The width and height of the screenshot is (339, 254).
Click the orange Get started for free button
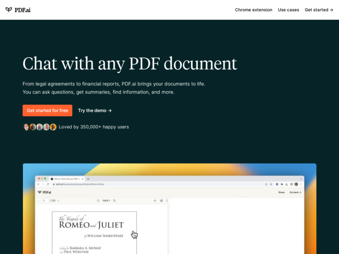[x=47, y=110]
